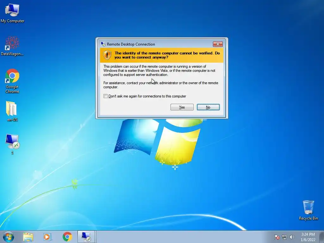The width and height of the screenshot is (324, 243).
Task: Select the remote desktop file named 1
Action: click(12, 144)
